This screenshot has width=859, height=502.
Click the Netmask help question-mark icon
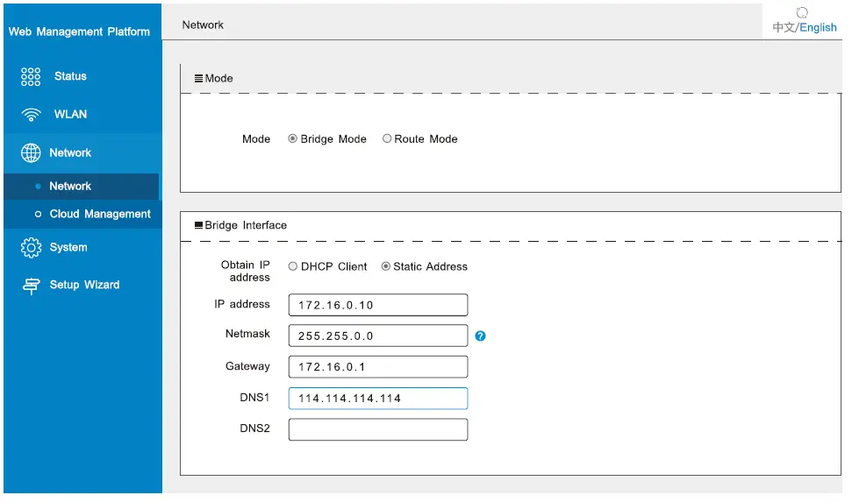[x=480, y=336]
